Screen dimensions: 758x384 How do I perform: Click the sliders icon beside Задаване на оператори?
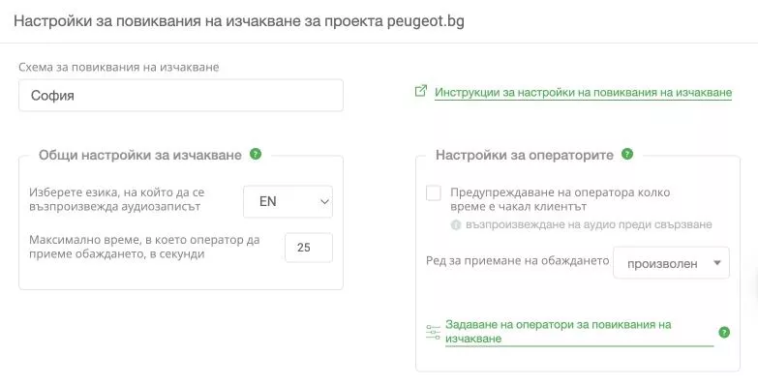coord(433,333)
